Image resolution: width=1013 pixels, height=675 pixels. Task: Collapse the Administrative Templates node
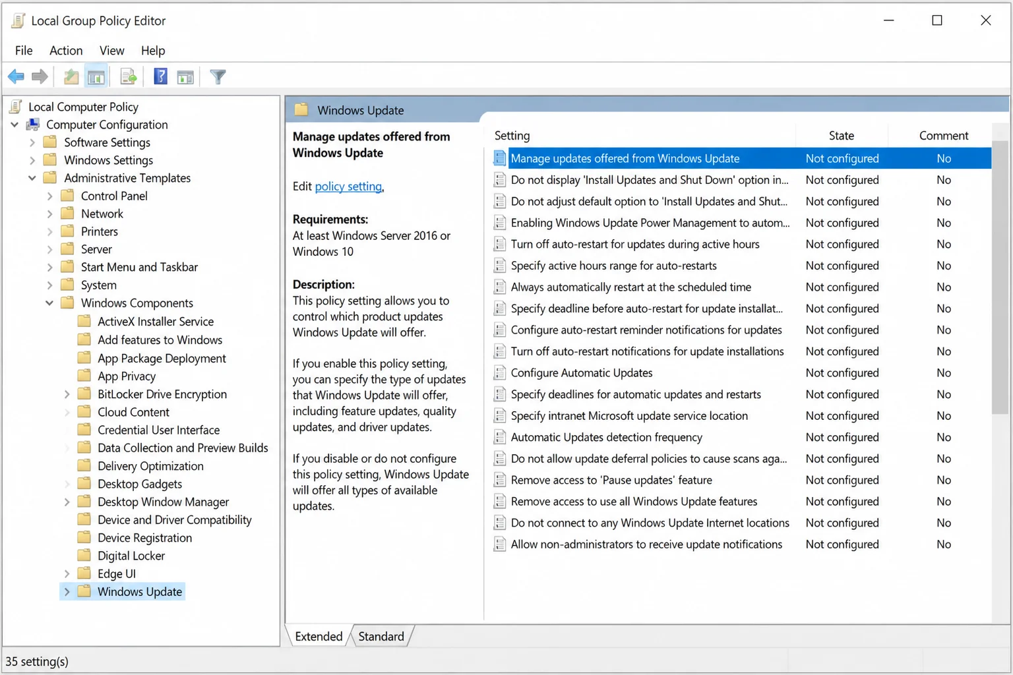click(32, 177)
